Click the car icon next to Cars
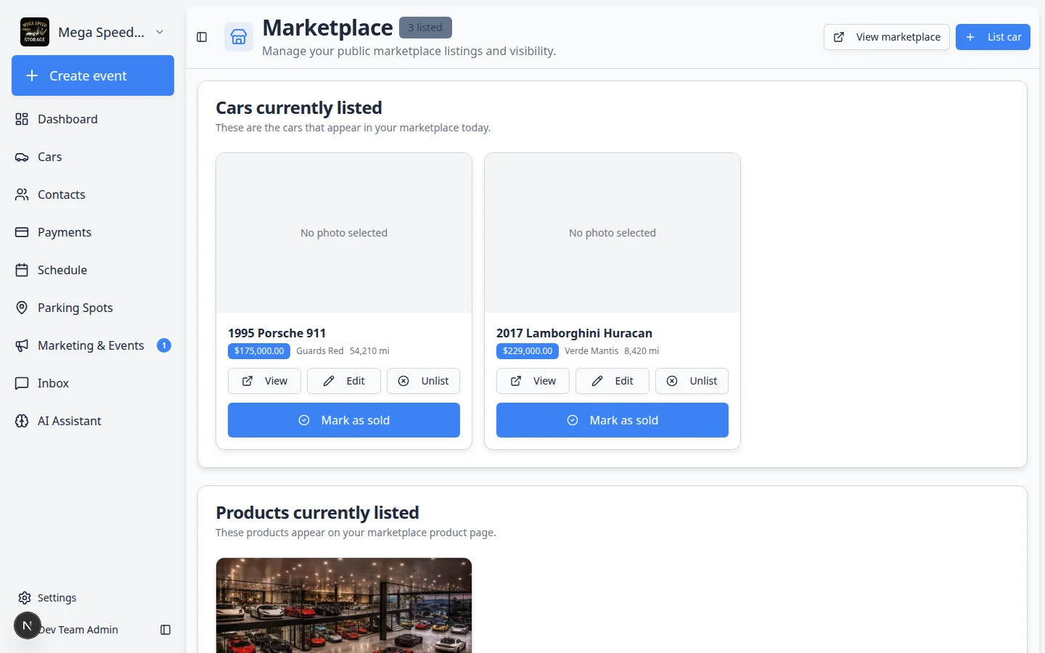1045x653 pixels. pyautogui.click(x=22, y=157)
